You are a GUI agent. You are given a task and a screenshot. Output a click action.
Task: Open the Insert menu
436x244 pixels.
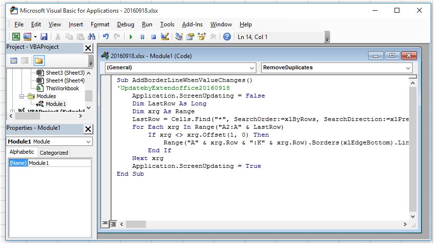click(x=76, y=24)
